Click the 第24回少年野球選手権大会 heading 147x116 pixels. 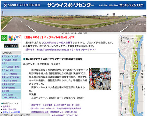pyautogui.click(x=53, y=59)
